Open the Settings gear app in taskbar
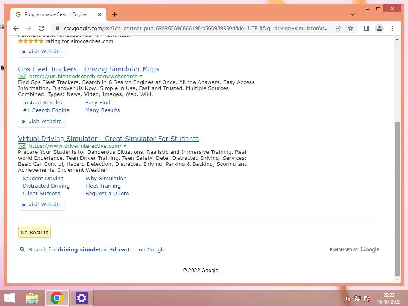Screen dimensions: 408x306 click(x=81, y=298)
